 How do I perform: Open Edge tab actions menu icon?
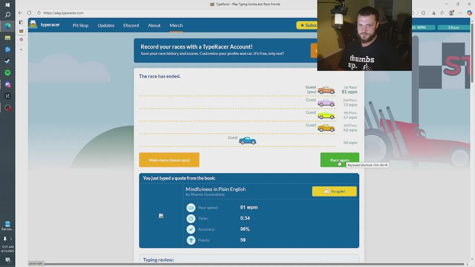(21, 22)
